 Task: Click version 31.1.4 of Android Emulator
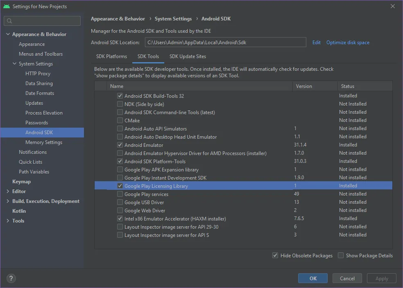300,145
